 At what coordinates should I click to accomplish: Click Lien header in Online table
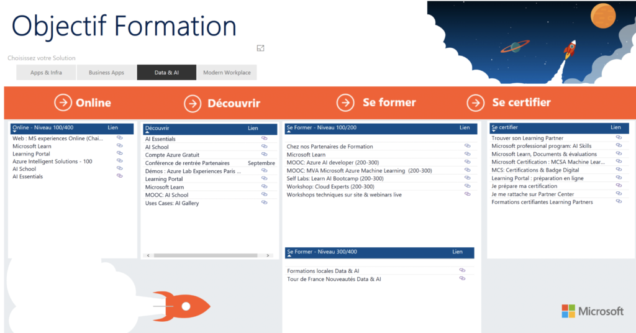click(113, 128)
